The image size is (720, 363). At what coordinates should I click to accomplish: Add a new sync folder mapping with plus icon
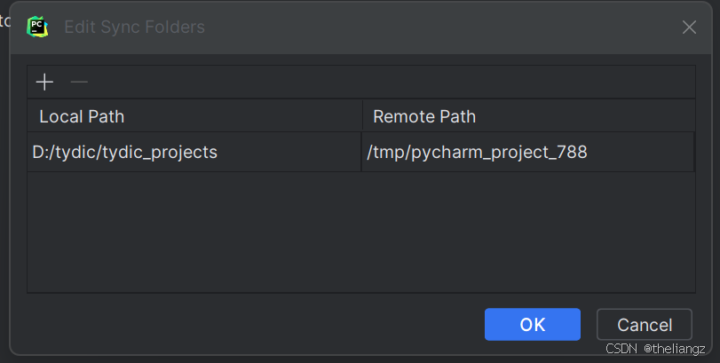click(x=44, y=83)
